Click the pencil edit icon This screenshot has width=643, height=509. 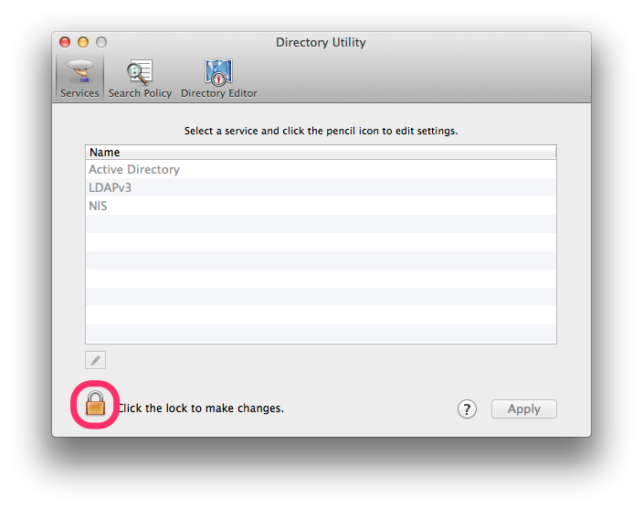coord(96,360)
